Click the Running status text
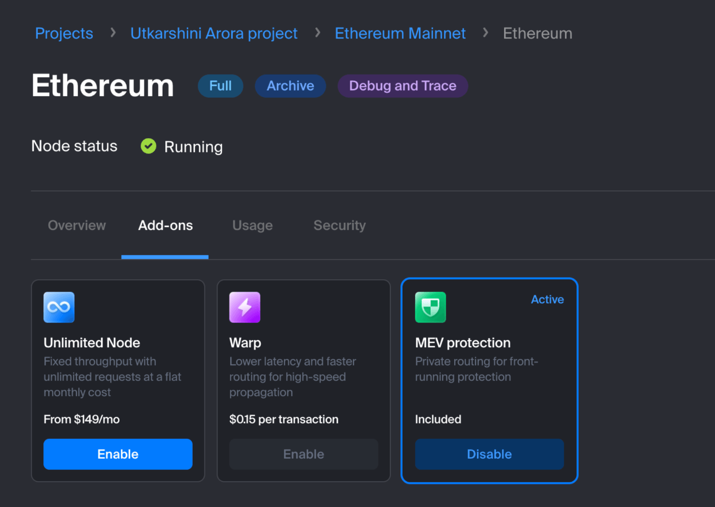Screen dimensions: 715x507 tap(194, 147)
